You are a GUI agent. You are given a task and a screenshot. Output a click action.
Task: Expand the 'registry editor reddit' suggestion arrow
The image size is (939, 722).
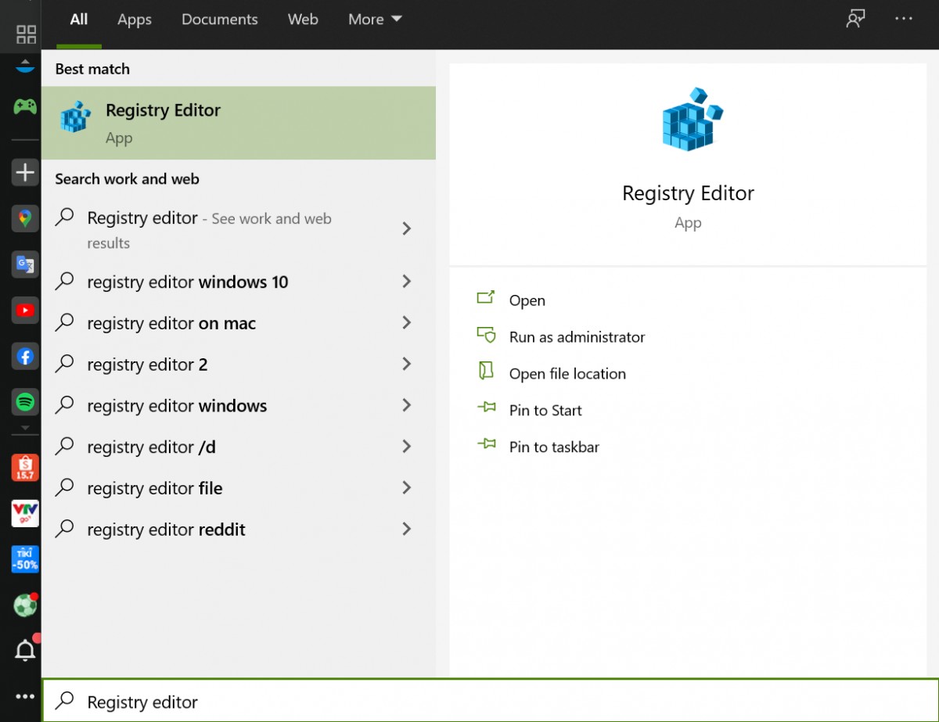tap(406, 530)
